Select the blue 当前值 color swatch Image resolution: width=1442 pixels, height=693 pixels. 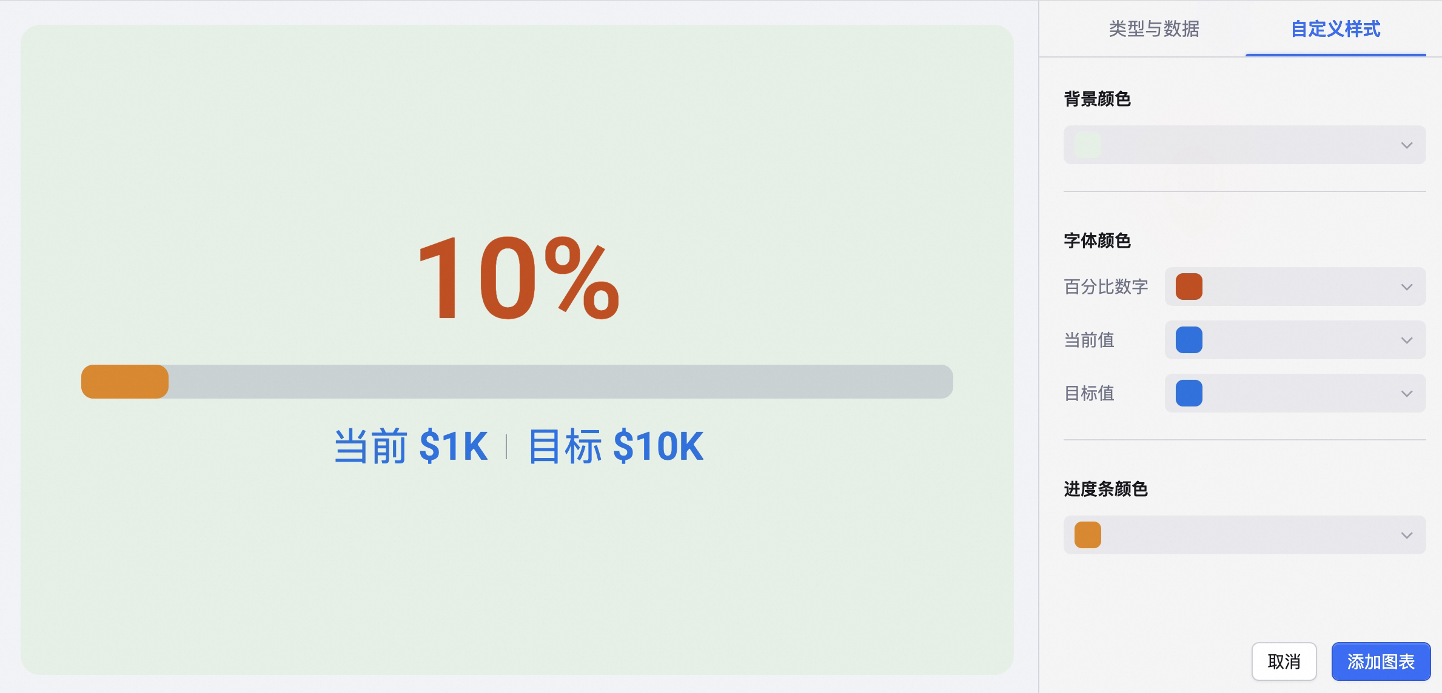click(1189, 340)
